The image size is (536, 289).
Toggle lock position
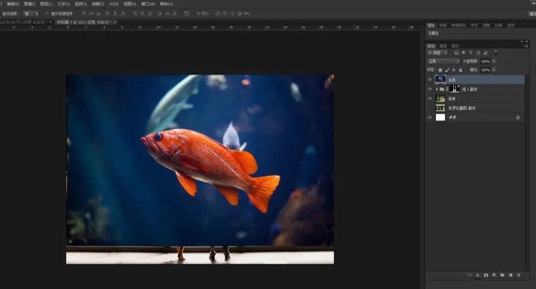[454, 70]
